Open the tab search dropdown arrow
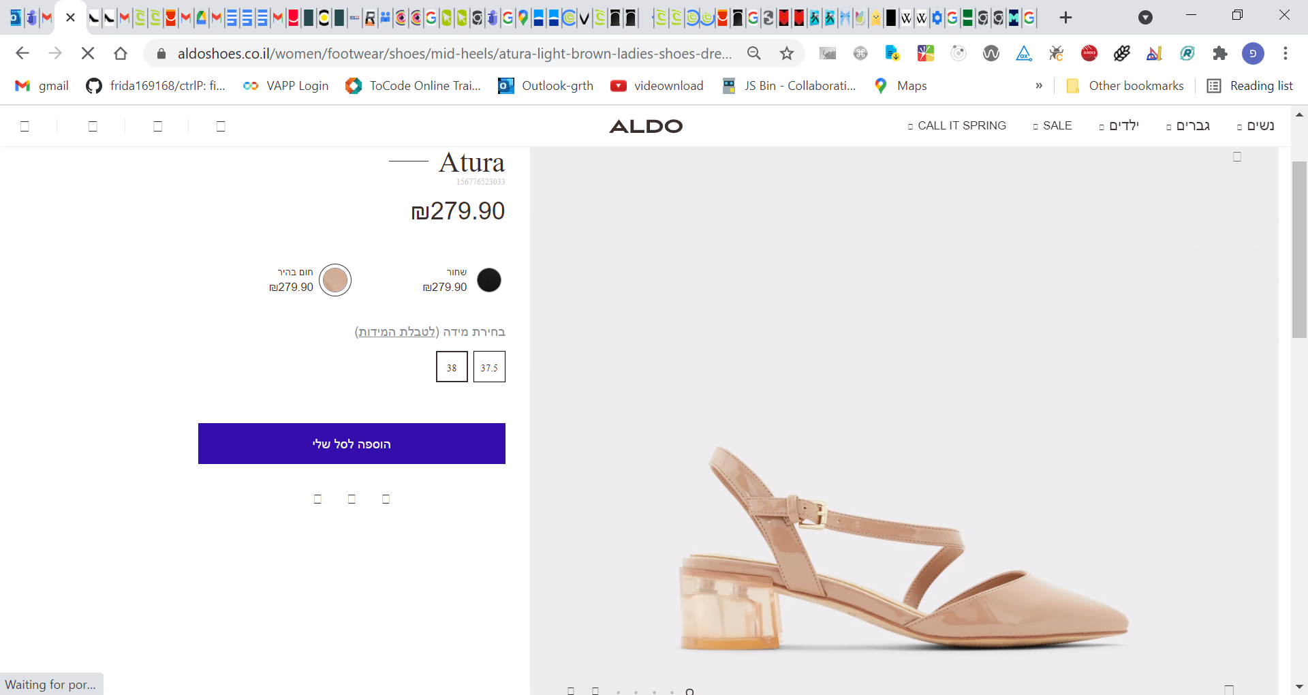This screenshot has height=695, width=1308. pyautogui.click(x=1146, y=18)
